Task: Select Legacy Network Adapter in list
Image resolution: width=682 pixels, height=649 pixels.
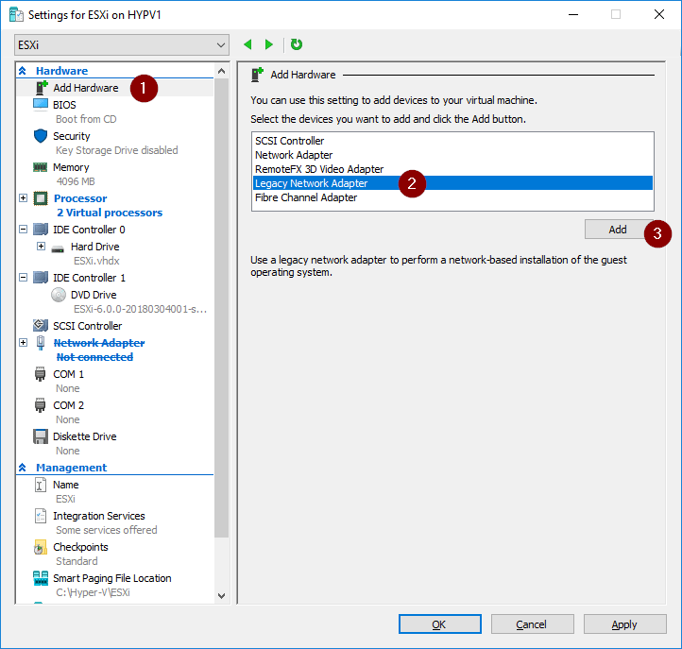Action: pyautogui.click(x=452, y=183)
